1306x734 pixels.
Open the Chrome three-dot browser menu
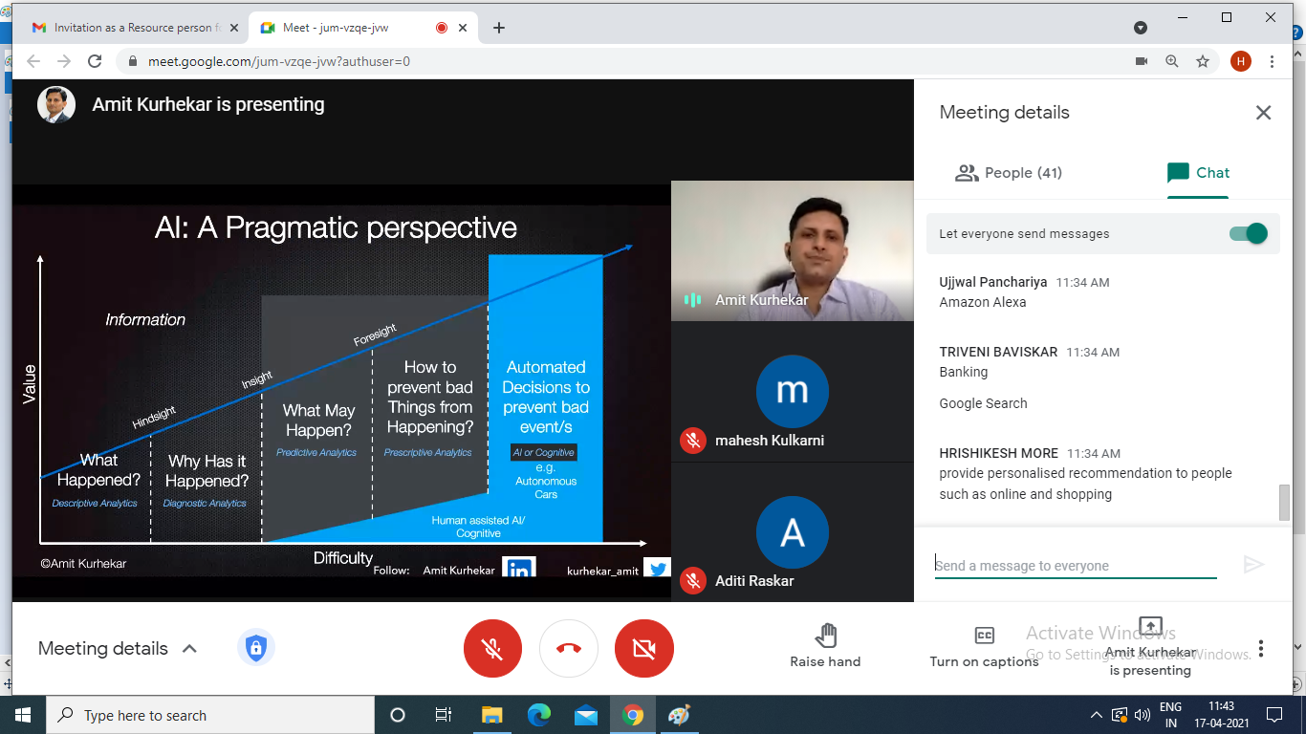(1272, 61)
